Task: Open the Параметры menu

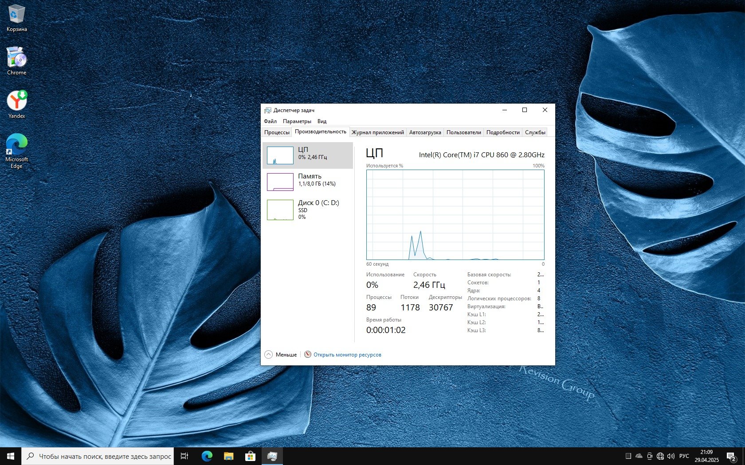Action: pos(297,121)
